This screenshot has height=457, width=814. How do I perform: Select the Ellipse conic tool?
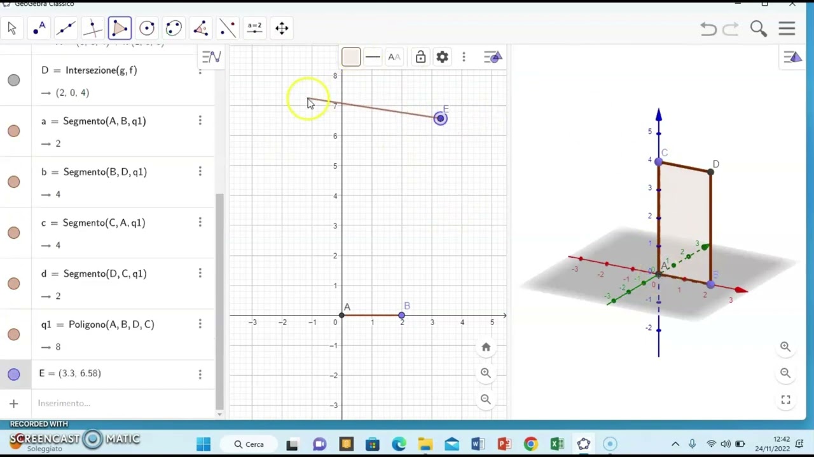(174, 28)
